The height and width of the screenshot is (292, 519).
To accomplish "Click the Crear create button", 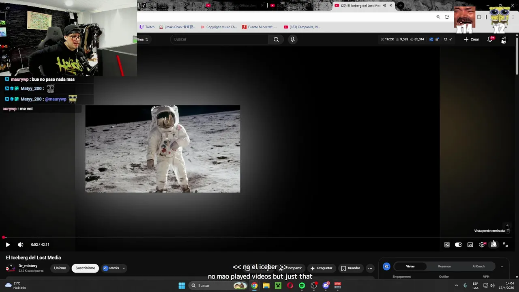I will click(472, 39).
